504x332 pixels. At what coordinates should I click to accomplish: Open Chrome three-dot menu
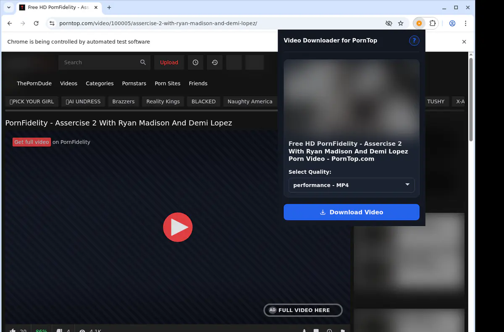point(466,24)
